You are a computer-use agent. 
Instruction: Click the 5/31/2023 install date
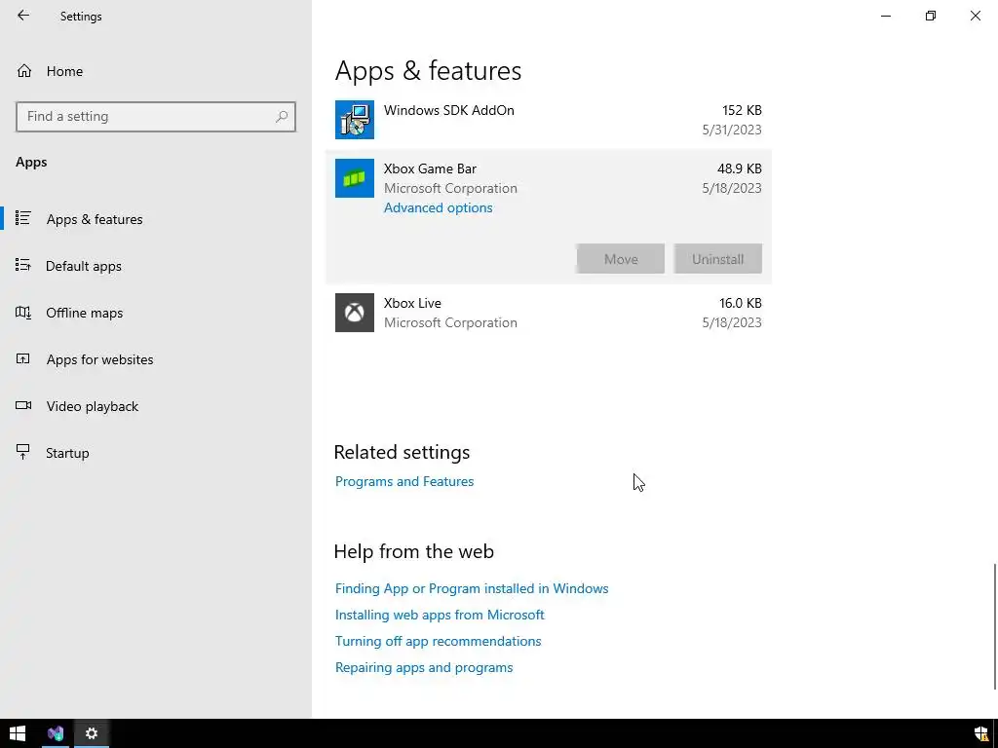click(732, 130)
